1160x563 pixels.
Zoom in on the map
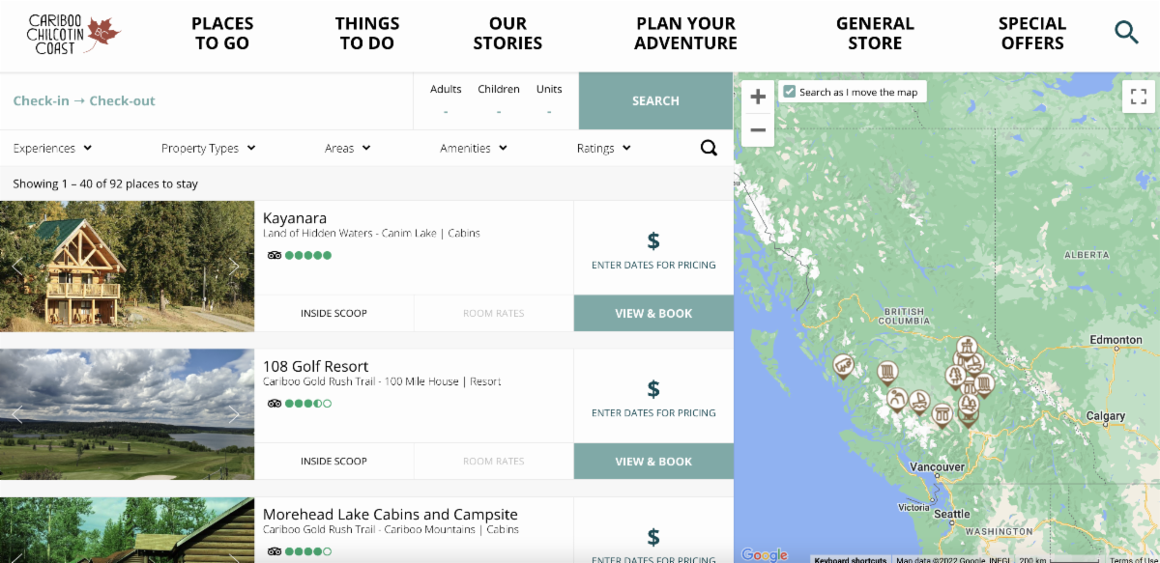[758, 97]
